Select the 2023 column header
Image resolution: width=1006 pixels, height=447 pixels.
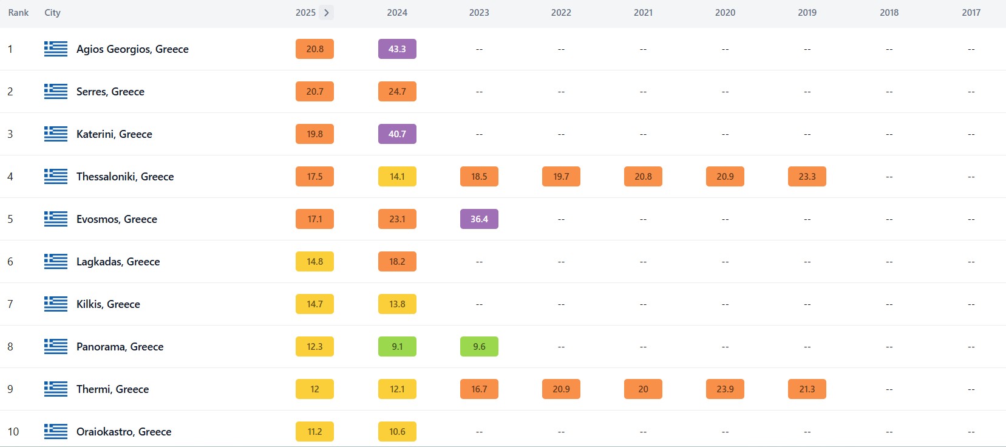point(479,13)
